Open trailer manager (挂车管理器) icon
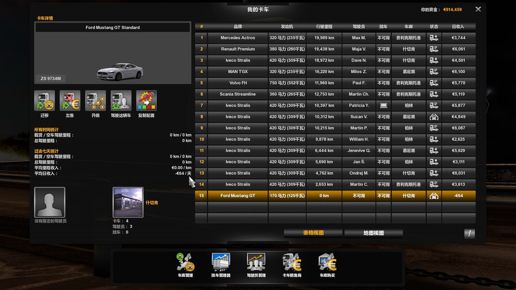 (x=221, y=262)
